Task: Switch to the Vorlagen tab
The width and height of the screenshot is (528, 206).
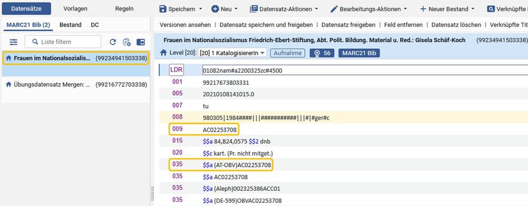Action: [76, 9]
